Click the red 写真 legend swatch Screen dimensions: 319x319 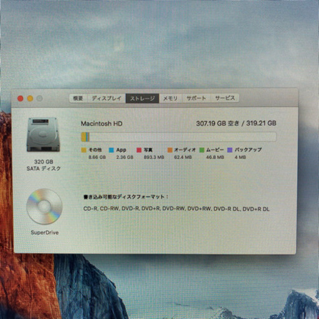click(x=139, y=150)
